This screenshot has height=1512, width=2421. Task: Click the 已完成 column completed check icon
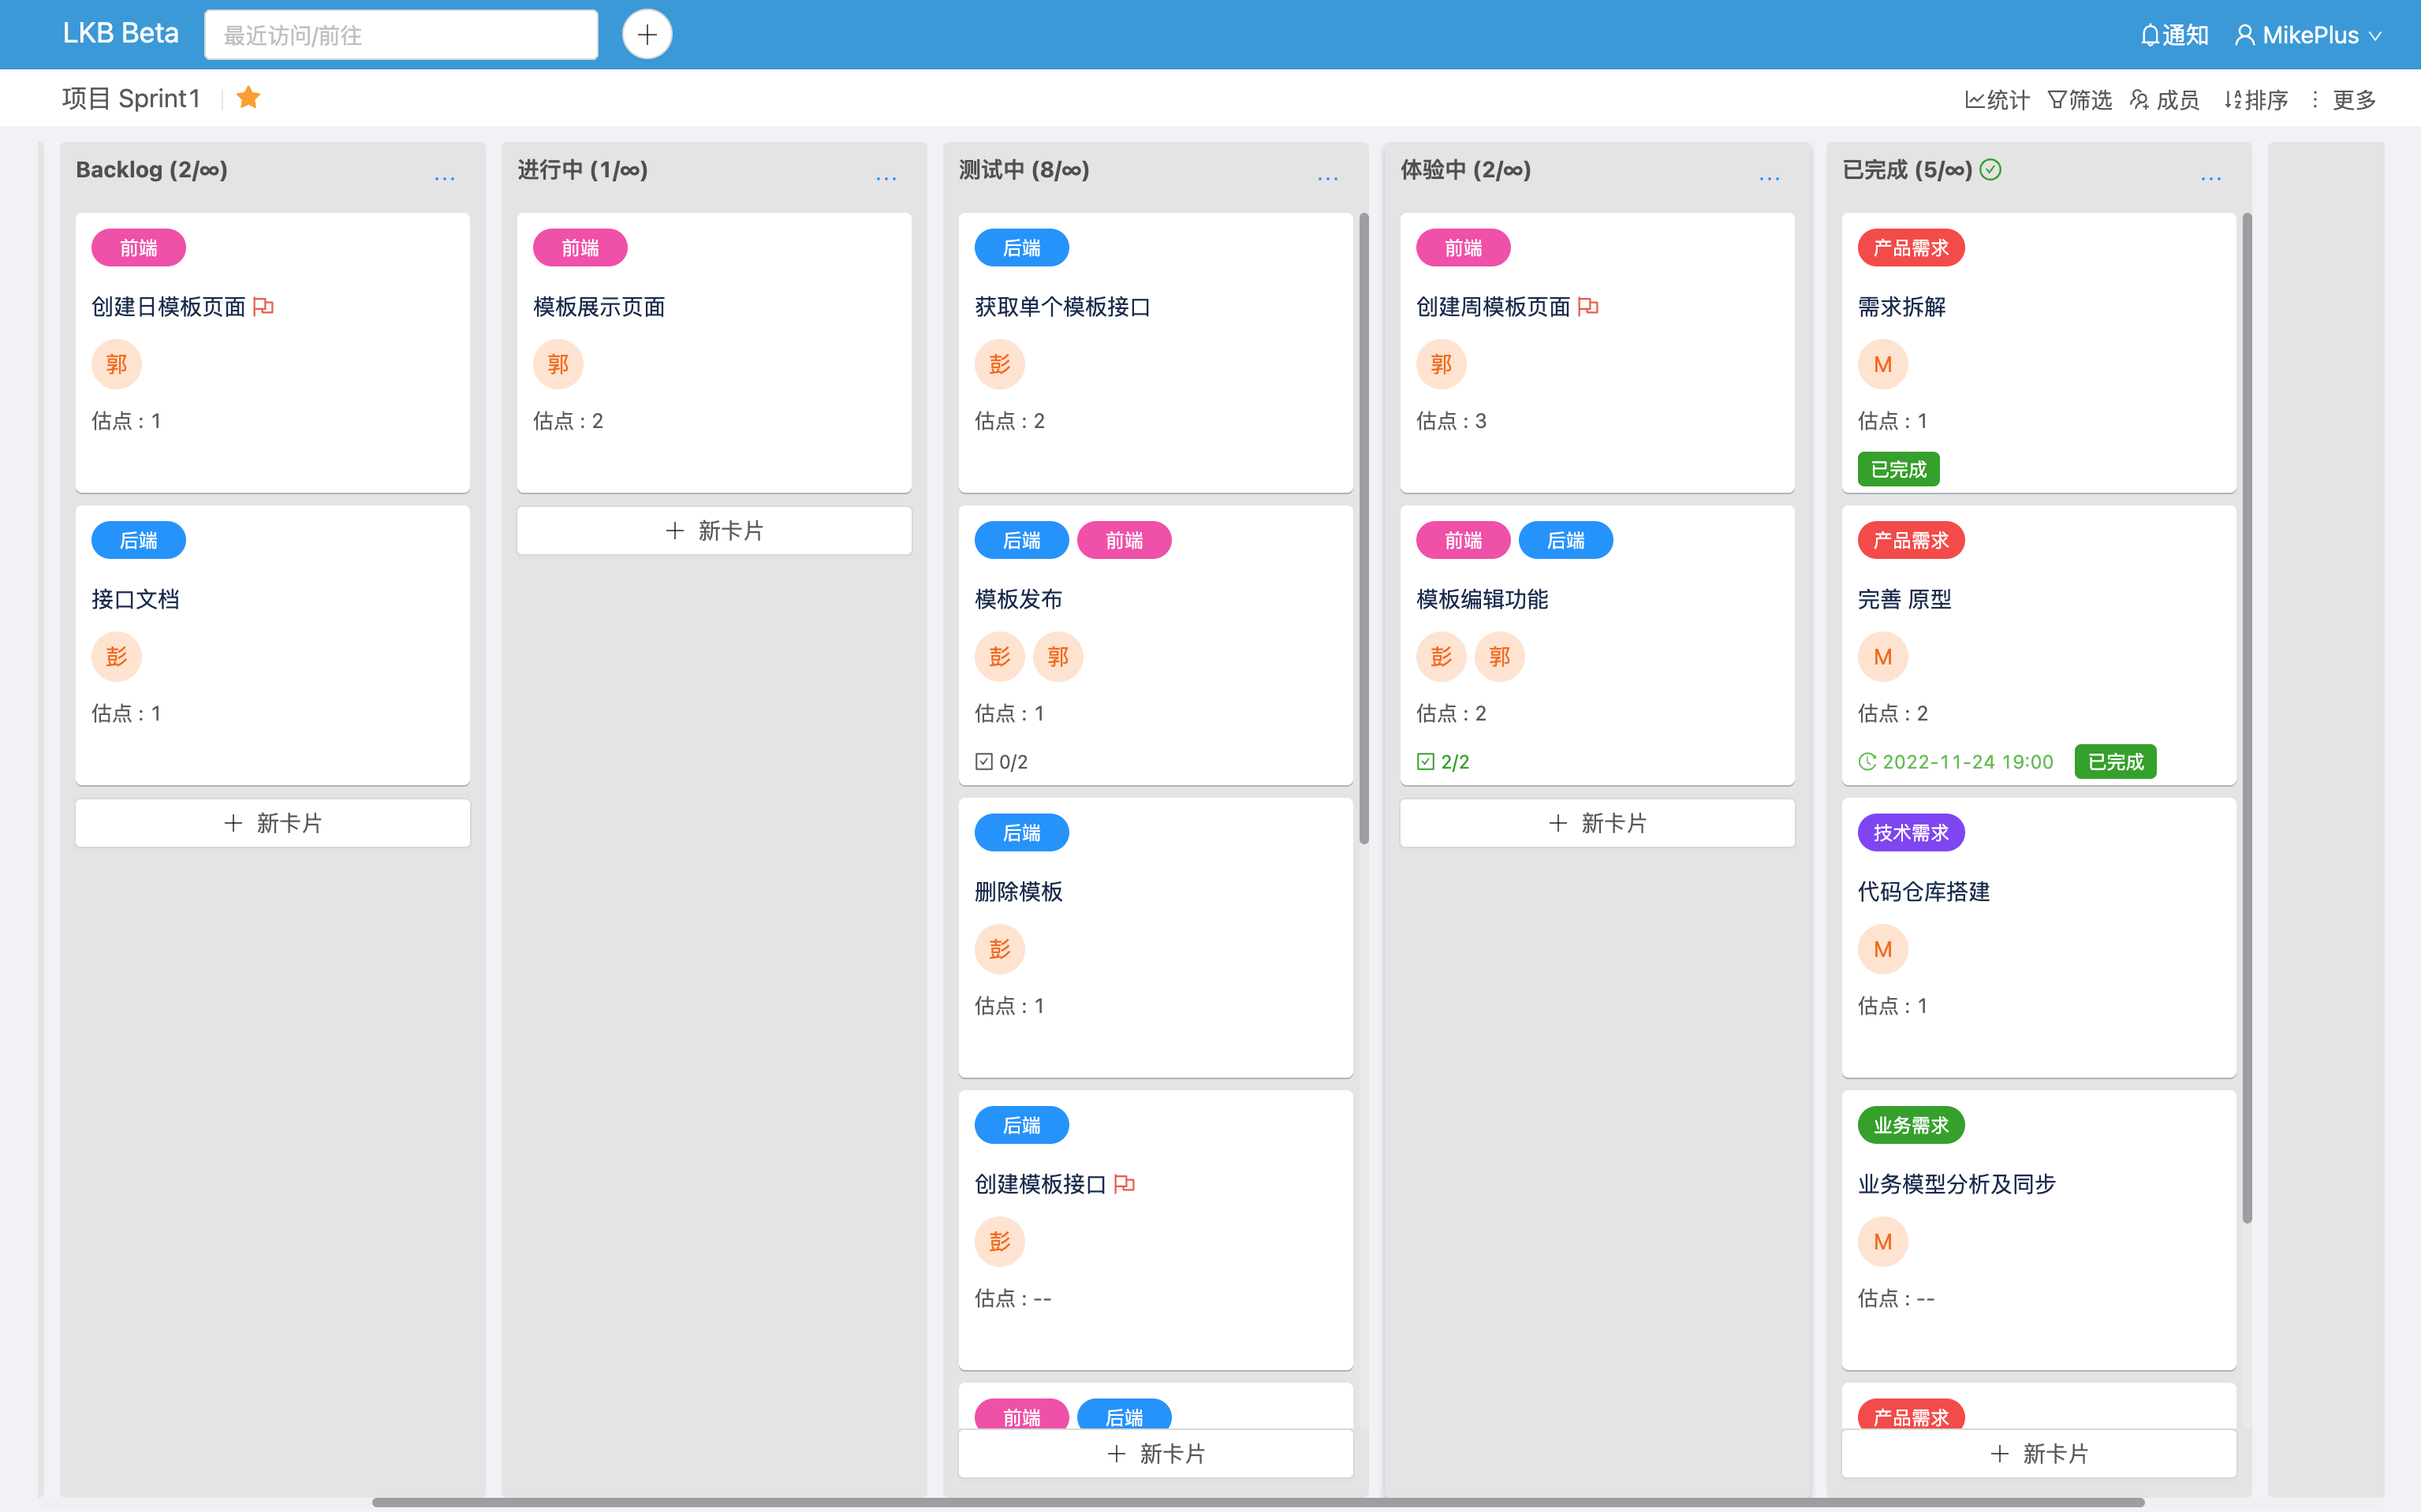1991,170
